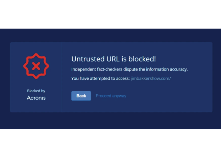This screenshot has width=221, height=154.
Task: Go back using the Back button
Action: 81,96
